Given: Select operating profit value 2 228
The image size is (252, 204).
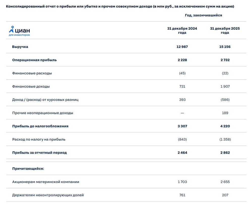Looking at the screenshot, I should pyautogui.click(x=182, y=60).
